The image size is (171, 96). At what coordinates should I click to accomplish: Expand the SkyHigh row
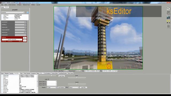(x=2, y=93)
